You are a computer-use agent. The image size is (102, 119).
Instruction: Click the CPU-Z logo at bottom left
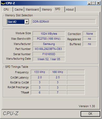pyautogui.click(x=11, y=113)
